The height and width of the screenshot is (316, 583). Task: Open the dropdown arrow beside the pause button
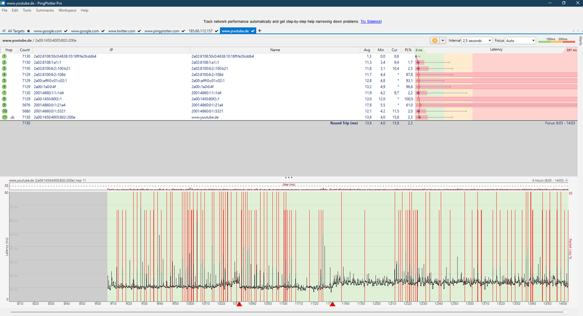pos(443,41)
